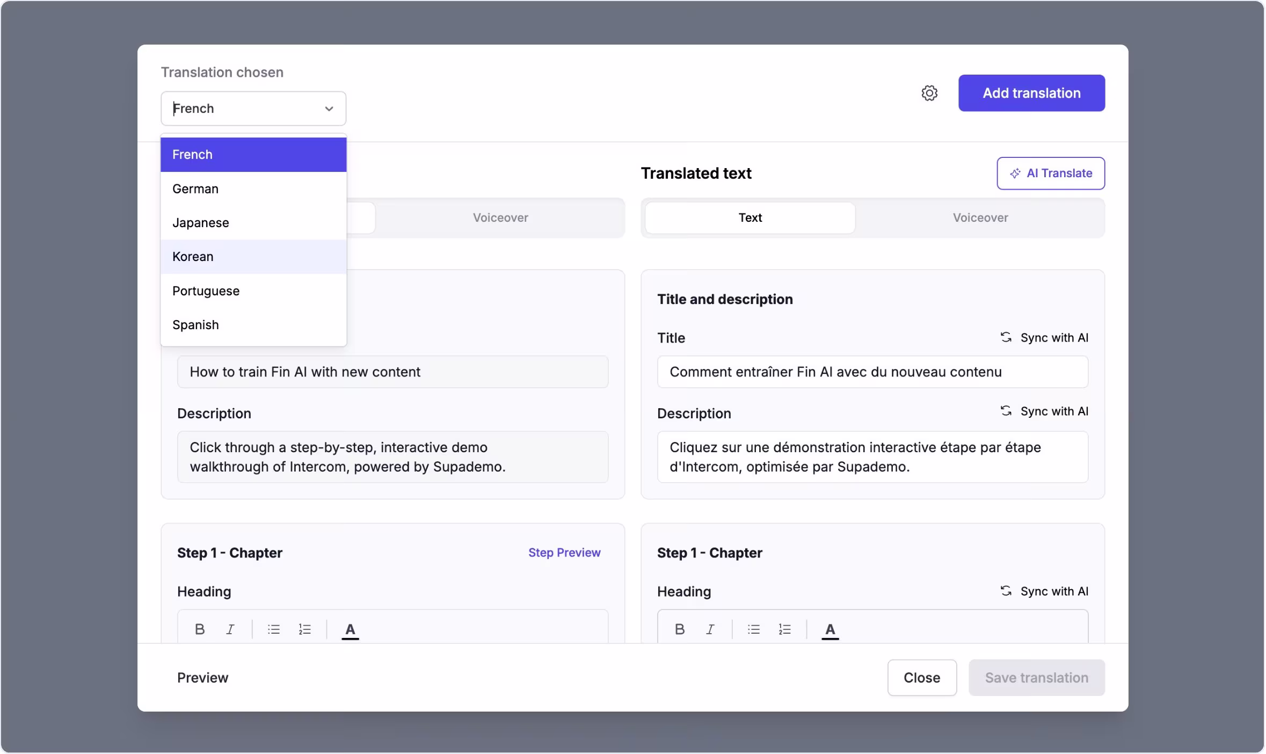Screen dimensions: 1266x754
Task: Click the Add translation button
Action: coord(1031,92)
